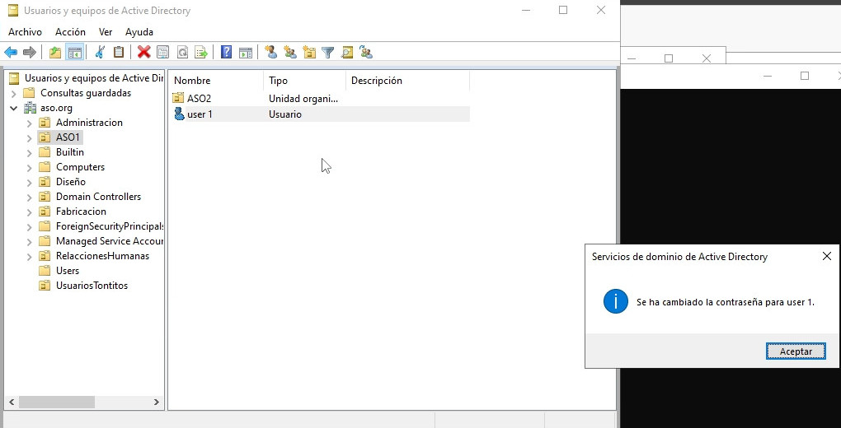
Task: Close the Active Directory domain services dialog
Action: [x=826, y=257]
